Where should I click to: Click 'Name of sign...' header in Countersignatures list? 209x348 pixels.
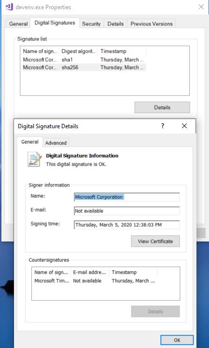pyautogui.click(x=51, y=272)
